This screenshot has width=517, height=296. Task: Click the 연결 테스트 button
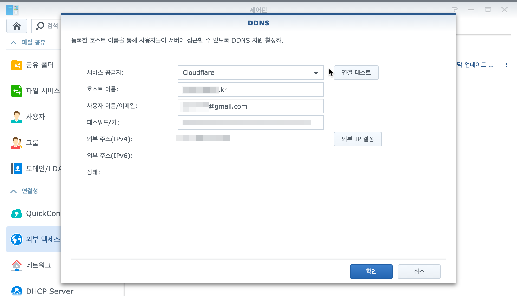tap(356, 73)
